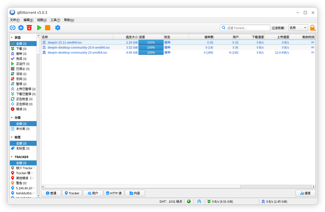The image size is (325, 212).
Task: Collapse the 状态 sidebar section
Action: coord(12,38)
